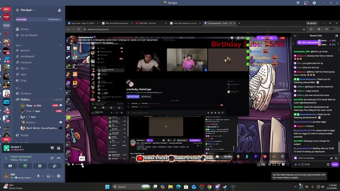Stop streaming Screen 1

pos(52,148)
